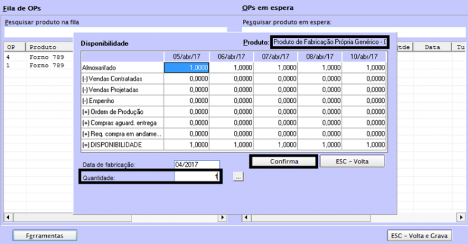Click left arrow of OPs em espera scrollbar

(x=246, y=218)
